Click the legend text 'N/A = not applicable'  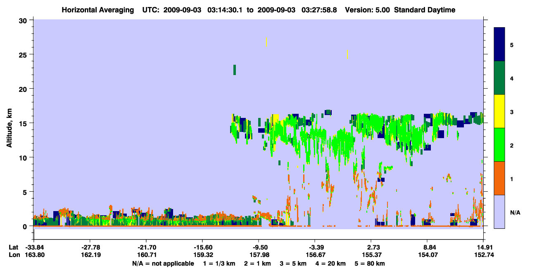click(x=163, y=263)
